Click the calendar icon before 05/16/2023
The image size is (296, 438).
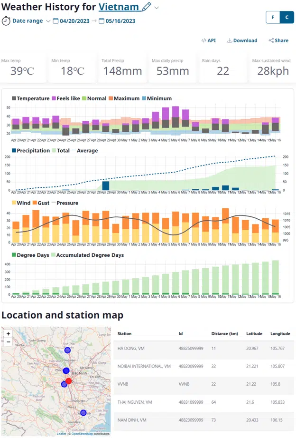(102, 21)
